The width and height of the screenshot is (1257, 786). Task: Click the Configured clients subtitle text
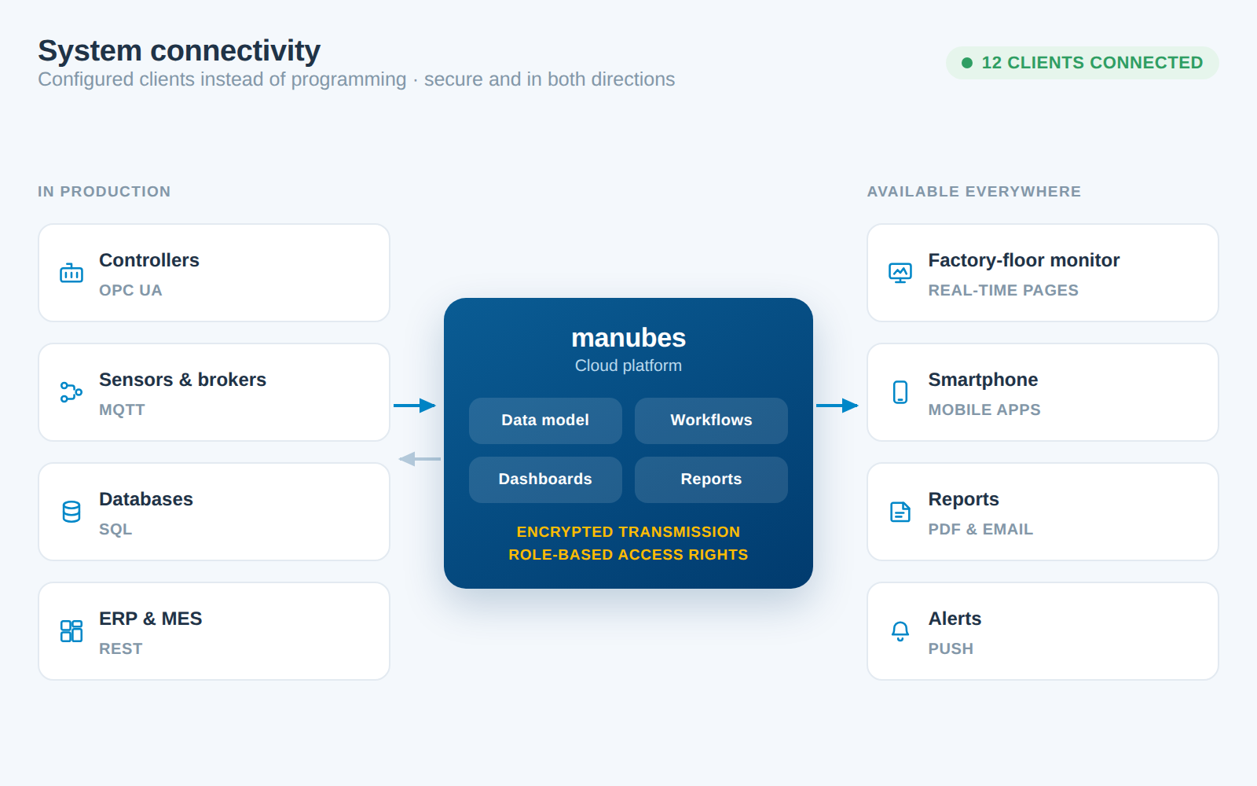click(x=357, y=79)
